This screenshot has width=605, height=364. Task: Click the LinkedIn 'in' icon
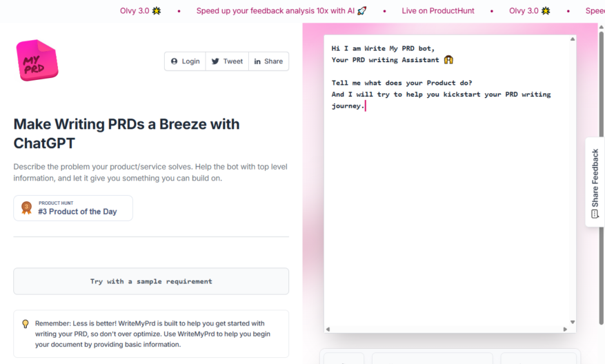[x=257, y=61]
